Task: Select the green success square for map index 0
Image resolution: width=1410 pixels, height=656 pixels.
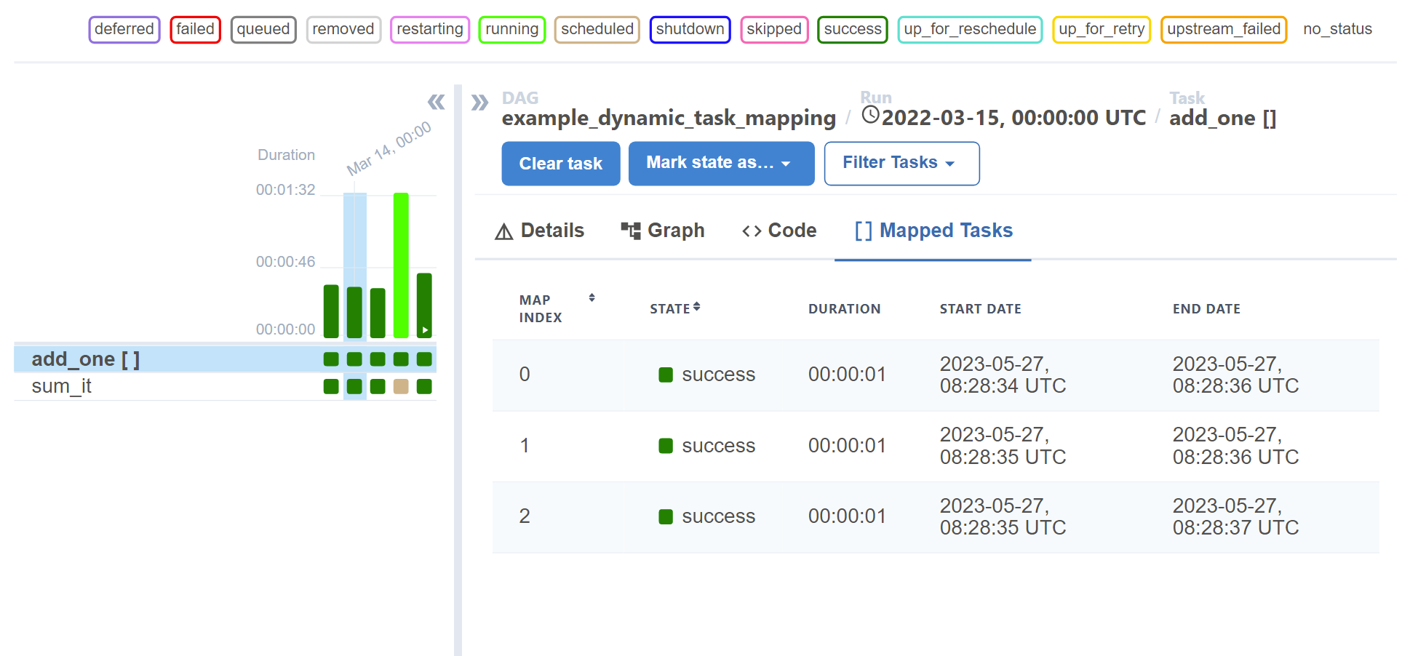Action: pos(665,374)
